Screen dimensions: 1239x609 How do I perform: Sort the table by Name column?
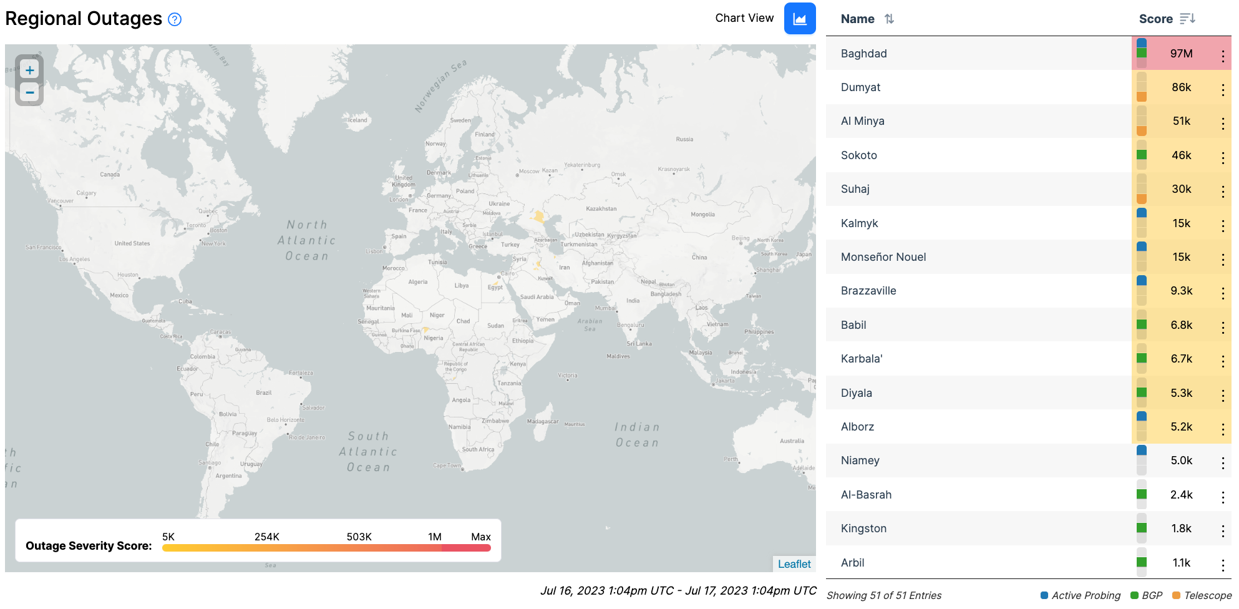click(x=889, y=19)
